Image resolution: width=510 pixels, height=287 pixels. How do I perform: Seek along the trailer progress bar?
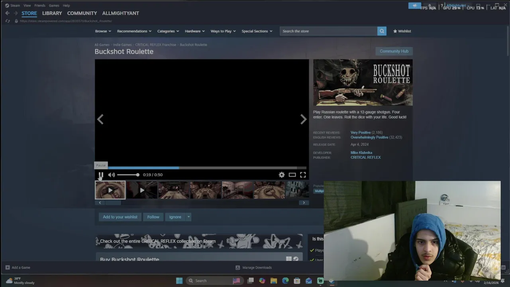click(202, 168)
